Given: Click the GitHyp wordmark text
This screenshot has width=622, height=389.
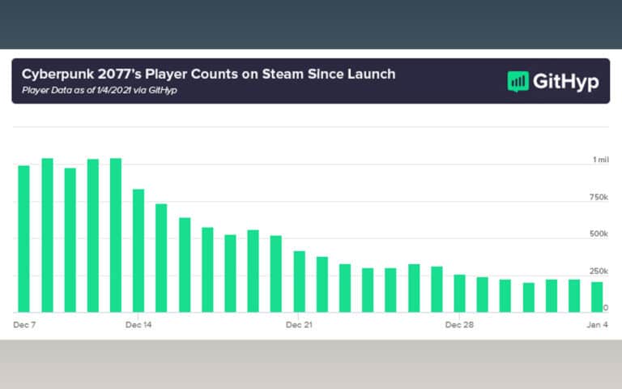Looking at the screenshot, I should click(x=564, y=81).
